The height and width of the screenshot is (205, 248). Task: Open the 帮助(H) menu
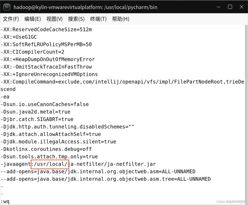(121, 19)
